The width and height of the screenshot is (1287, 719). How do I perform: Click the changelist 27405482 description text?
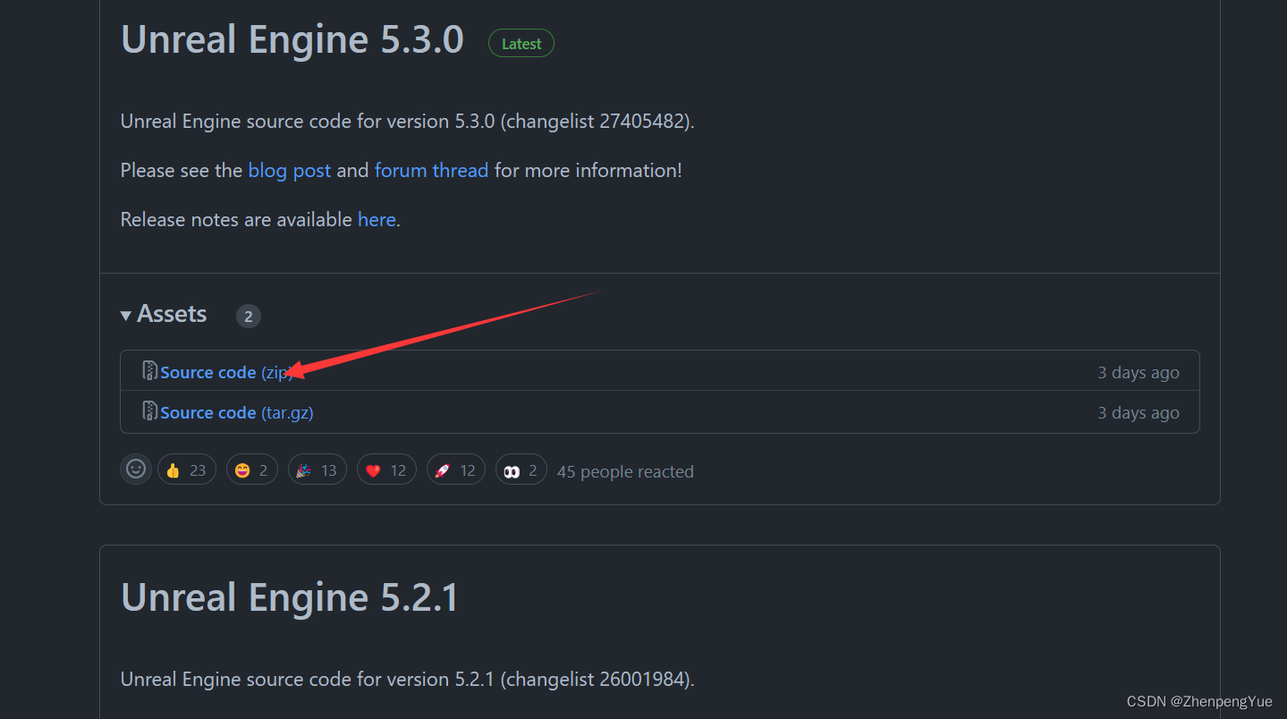(x=408, y=121)
